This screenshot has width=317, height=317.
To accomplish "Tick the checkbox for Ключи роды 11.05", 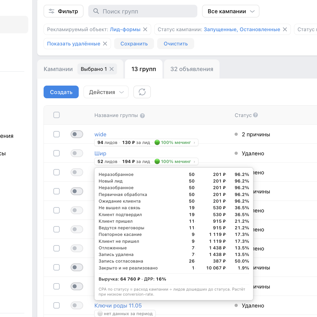I will point(57,305).
